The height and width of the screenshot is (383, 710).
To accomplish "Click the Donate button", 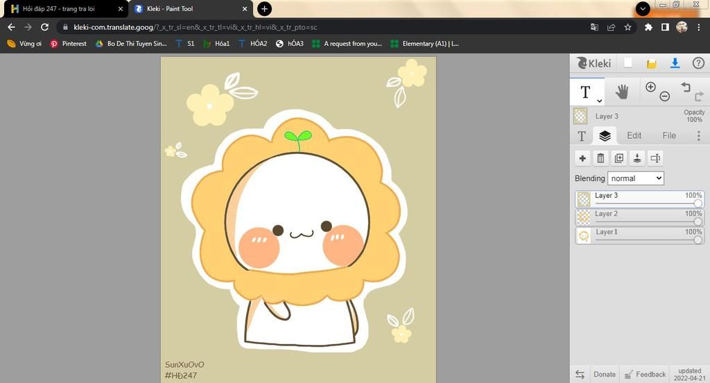I will tap(605, 374).
